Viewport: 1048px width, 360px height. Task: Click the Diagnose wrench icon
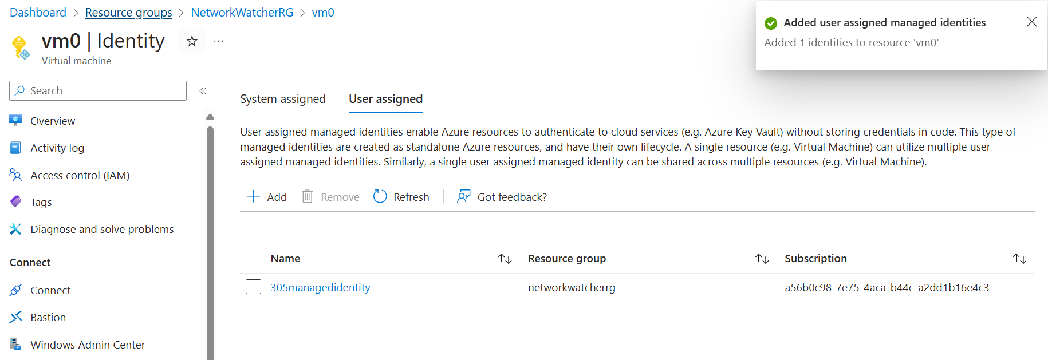coord(16,229)
